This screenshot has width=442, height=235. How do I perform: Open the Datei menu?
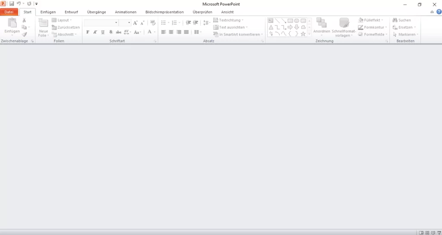(9, 12)
